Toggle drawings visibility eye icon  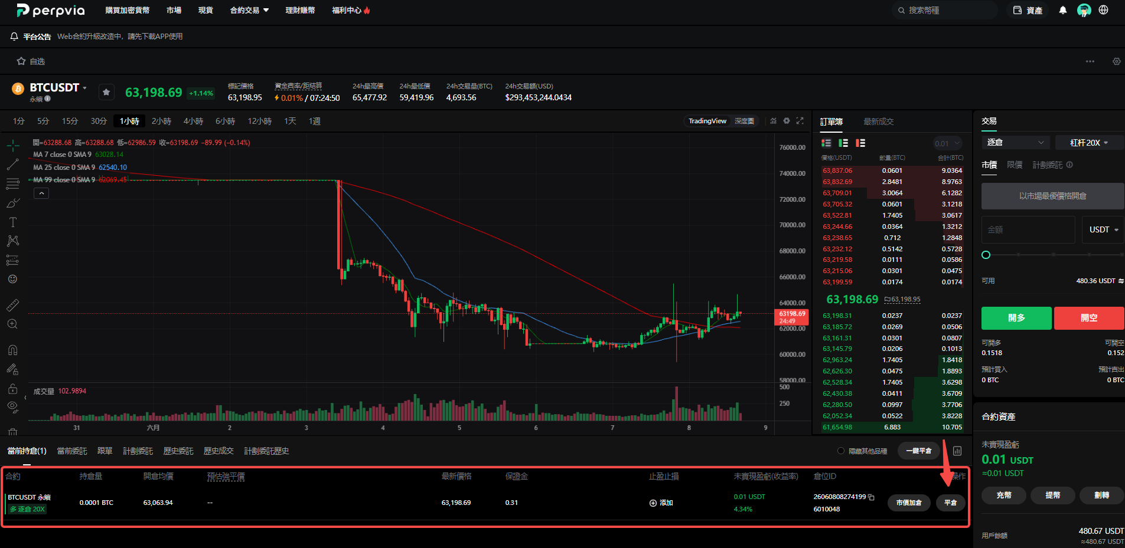pyautogui.click(x=12, y=406)
